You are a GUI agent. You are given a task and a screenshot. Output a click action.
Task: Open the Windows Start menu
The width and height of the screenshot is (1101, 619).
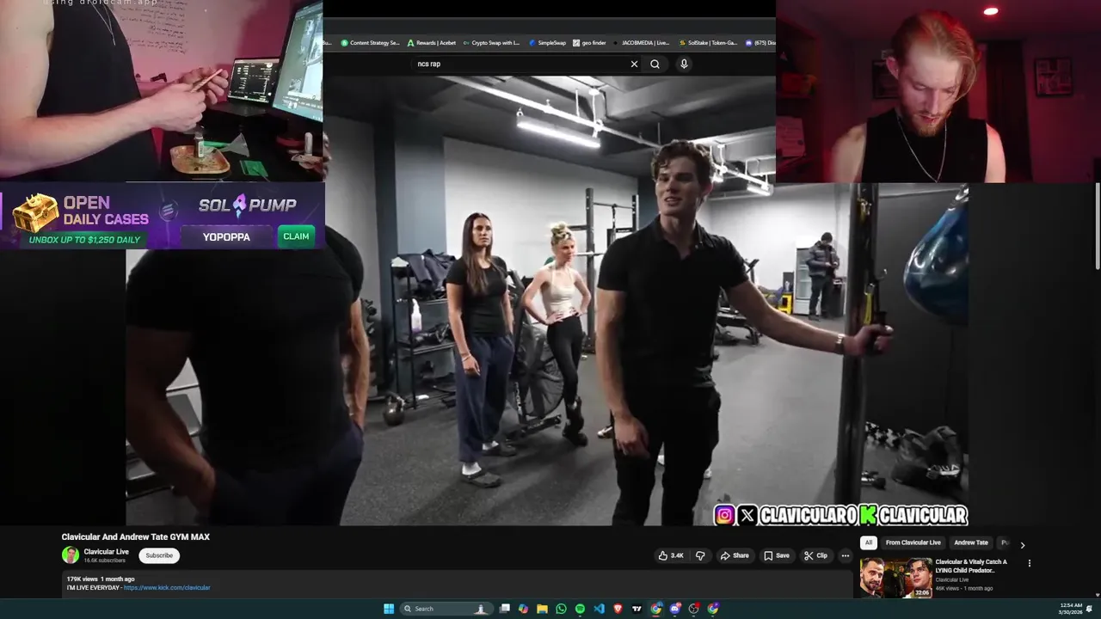point(389,609)
